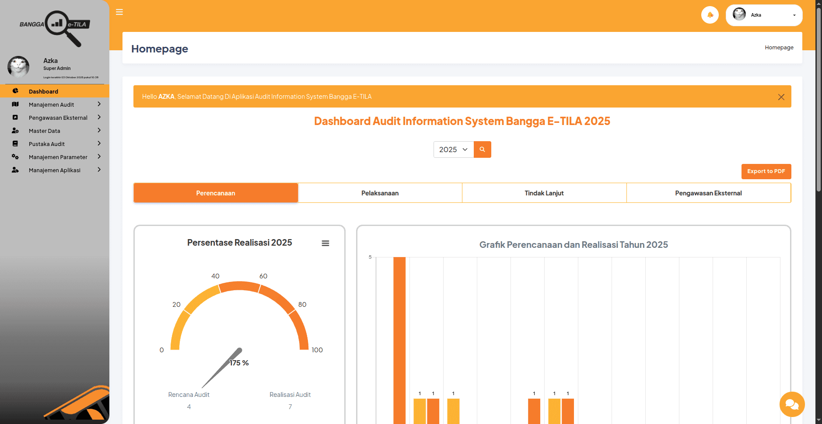
Task: Click the Pustaka Audit sidebar icon
Action: [16, 143]
